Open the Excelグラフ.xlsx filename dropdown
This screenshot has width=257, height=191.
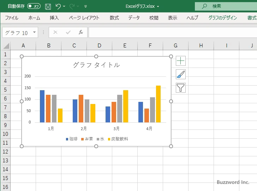(x=158, y=7)
